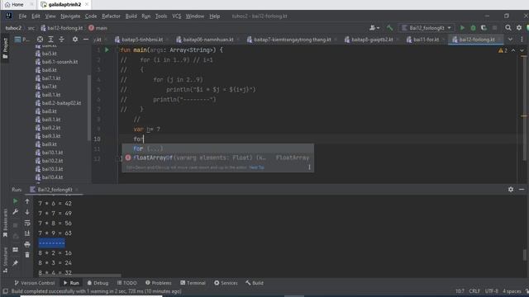Open the File menu
The width and height of the screenshot is (529, 297).
point(22,16)
